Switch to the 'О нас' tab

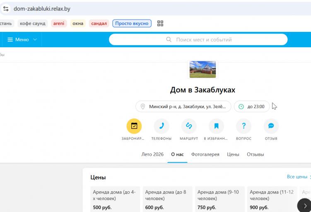pos(177,154)
